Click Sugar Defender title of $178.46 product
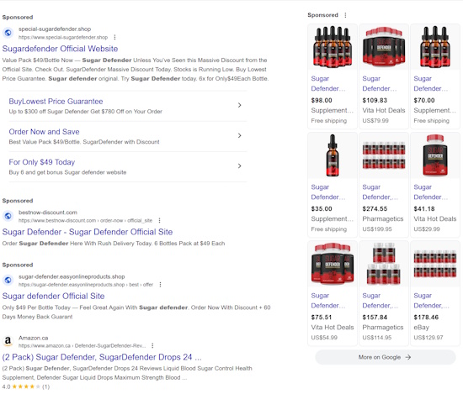Viewport: 463px width, 394px height. [x=431, y=301]
